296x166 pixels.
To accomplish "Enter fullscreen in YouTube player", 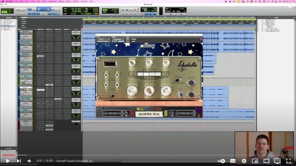I will (288, 161).
